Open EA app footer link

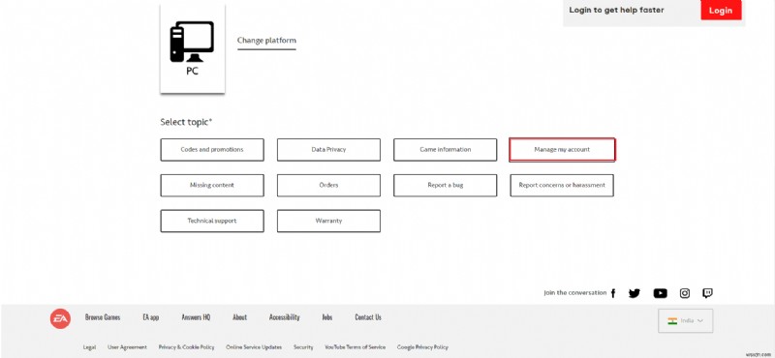[x=151, y=317]
